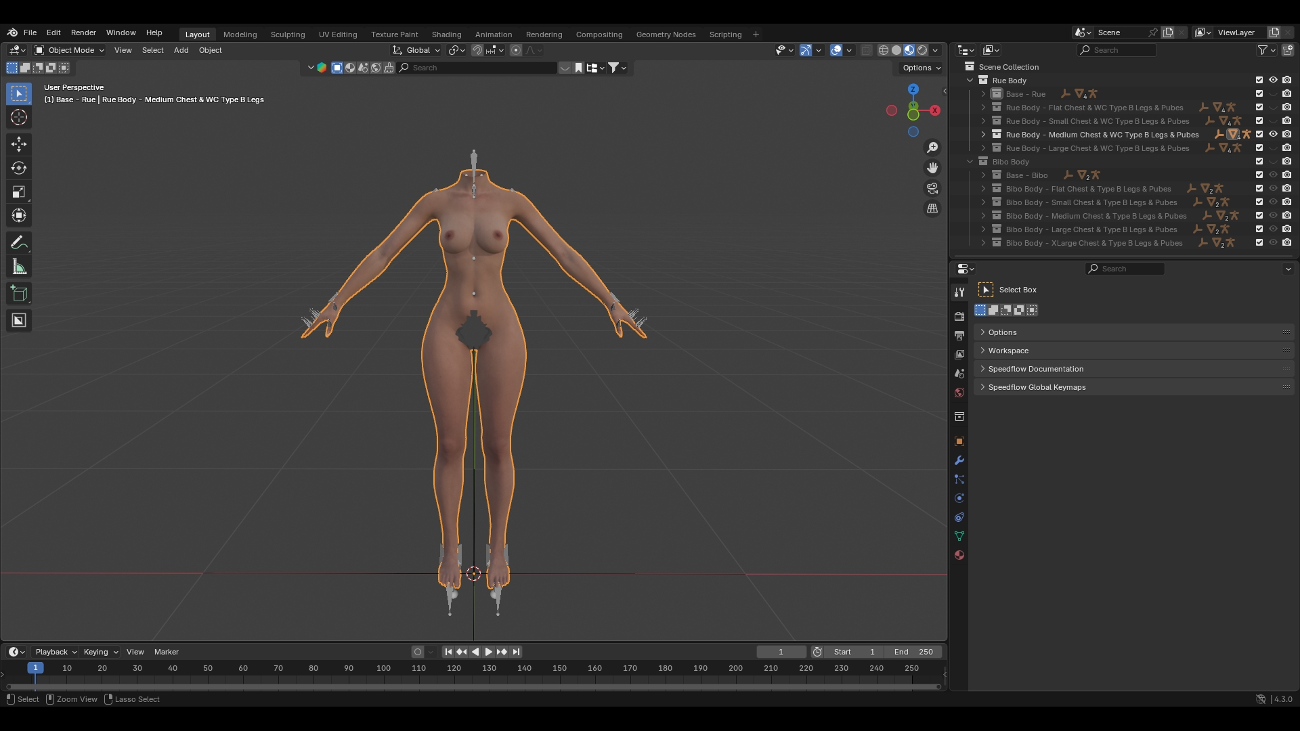The height and width of the screenshot is (731, 1300).
Task: Switch to the UV Editing tab
Action: click(x=338, y=35)
